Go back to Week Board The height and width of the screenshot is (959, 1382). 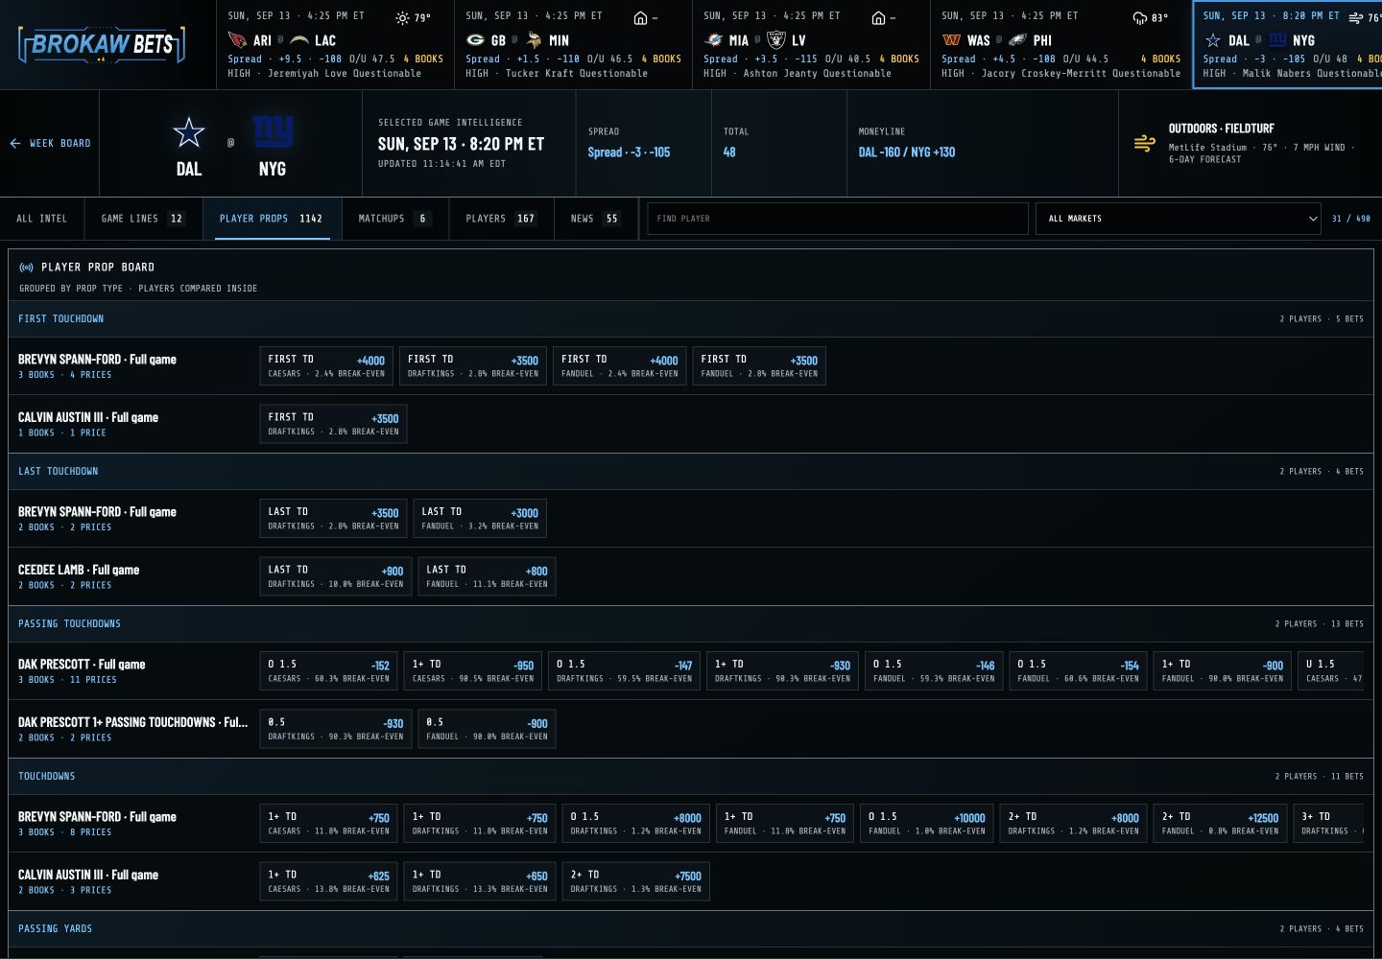coord(50,143)
